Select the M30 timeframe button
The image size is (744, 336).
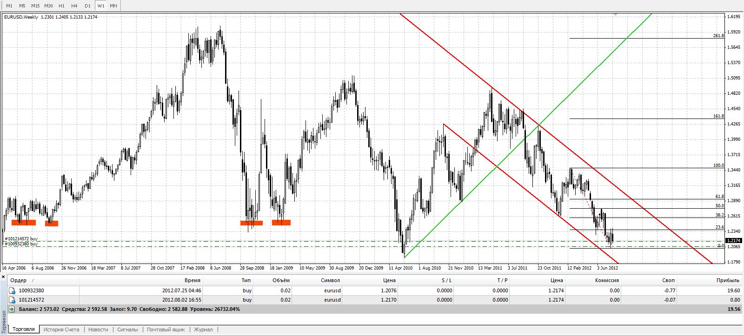coord(48,6)
